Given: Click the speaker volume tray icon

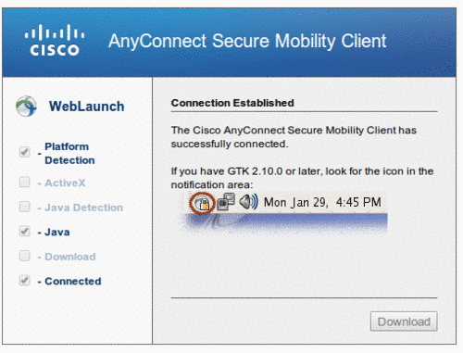Looking at the screenshot, I should coord(248,202).
